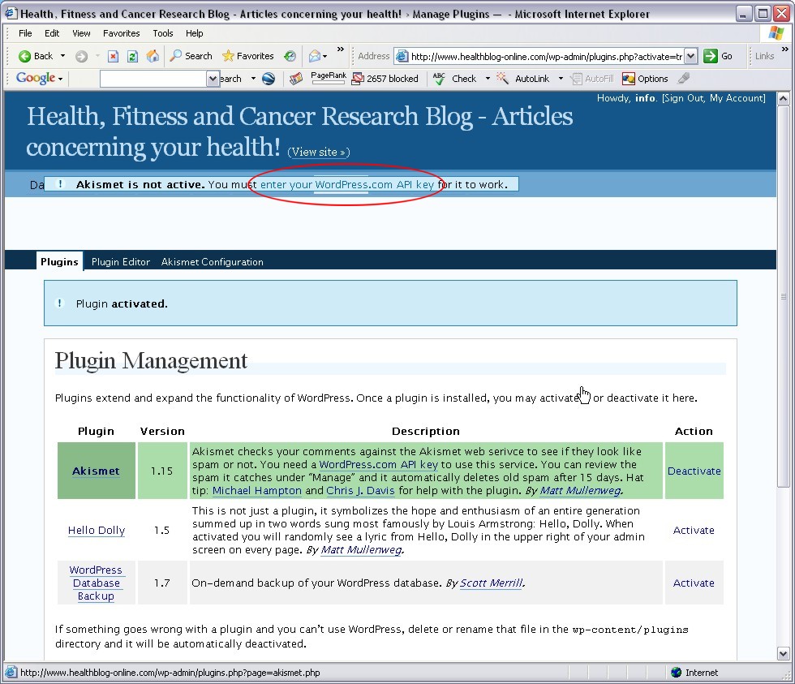Click inside the Google Toolbar search field
Screen dimensions: 795x684
tap(153, 79)
